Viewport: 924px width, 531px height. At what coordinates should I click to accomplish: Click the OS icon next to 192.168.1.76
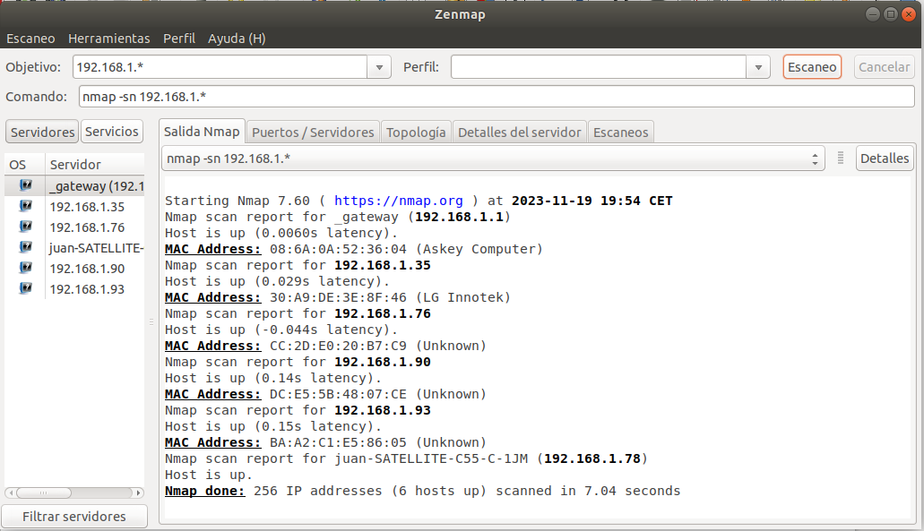click(x=26, y=227)
